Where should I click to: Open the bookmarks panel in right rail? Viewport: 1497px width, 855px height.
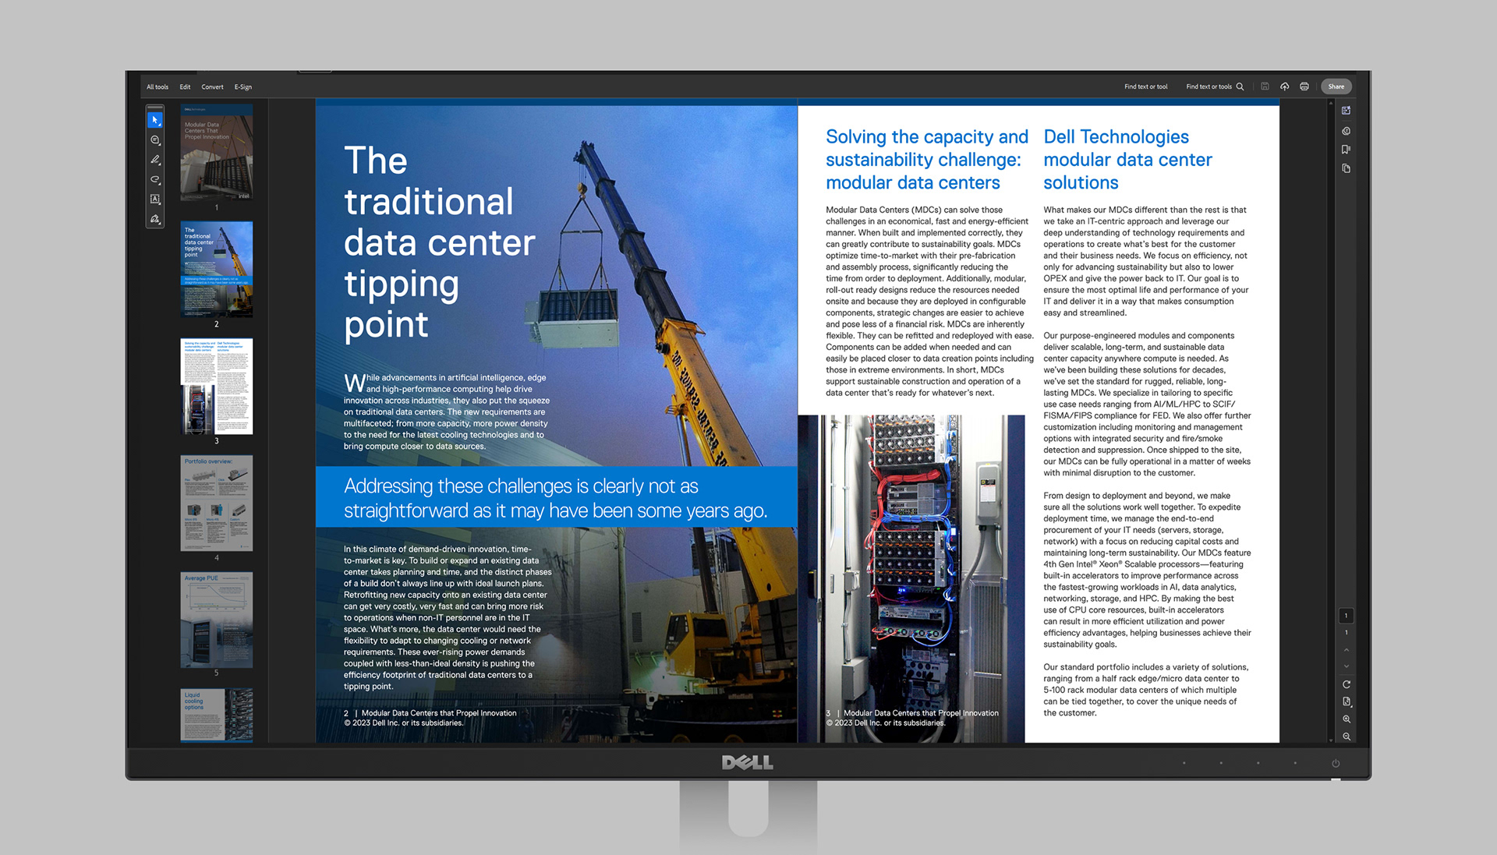point(1346,150)
